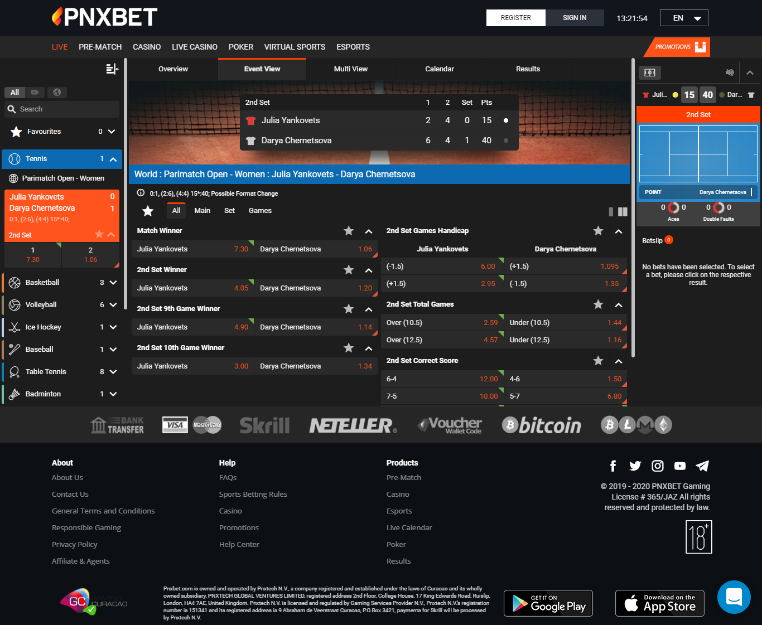Viewport: 762px width, 625px height.
Task: Expand the Table Tennis category
Action: coord(113,372)
